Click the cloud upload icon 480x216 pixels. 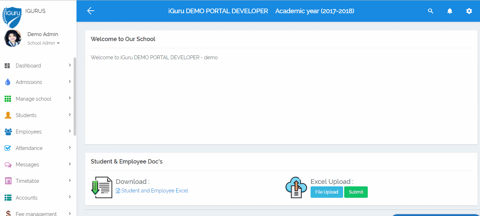click(296, 187)
